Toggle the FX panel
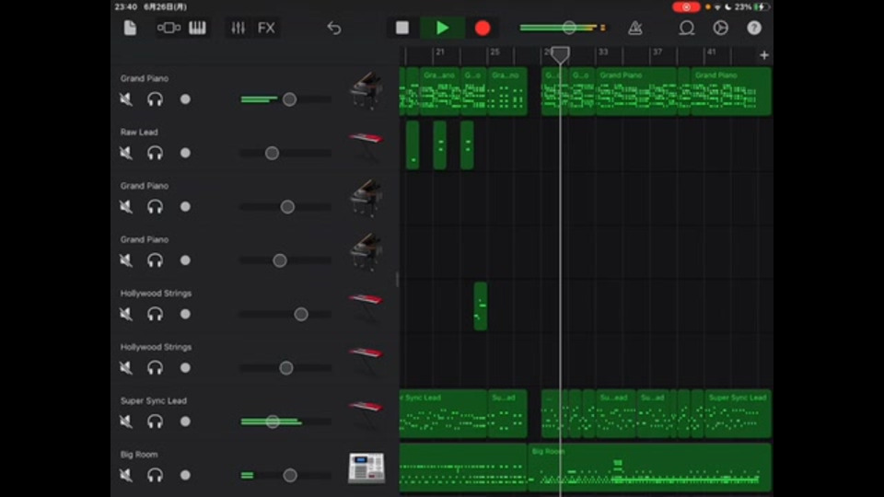 266,28
